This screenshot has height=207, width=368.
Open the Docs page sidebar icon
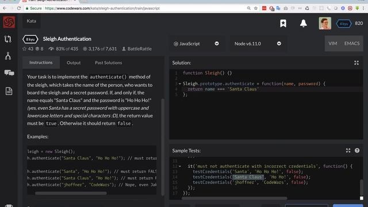coord(9,91)
